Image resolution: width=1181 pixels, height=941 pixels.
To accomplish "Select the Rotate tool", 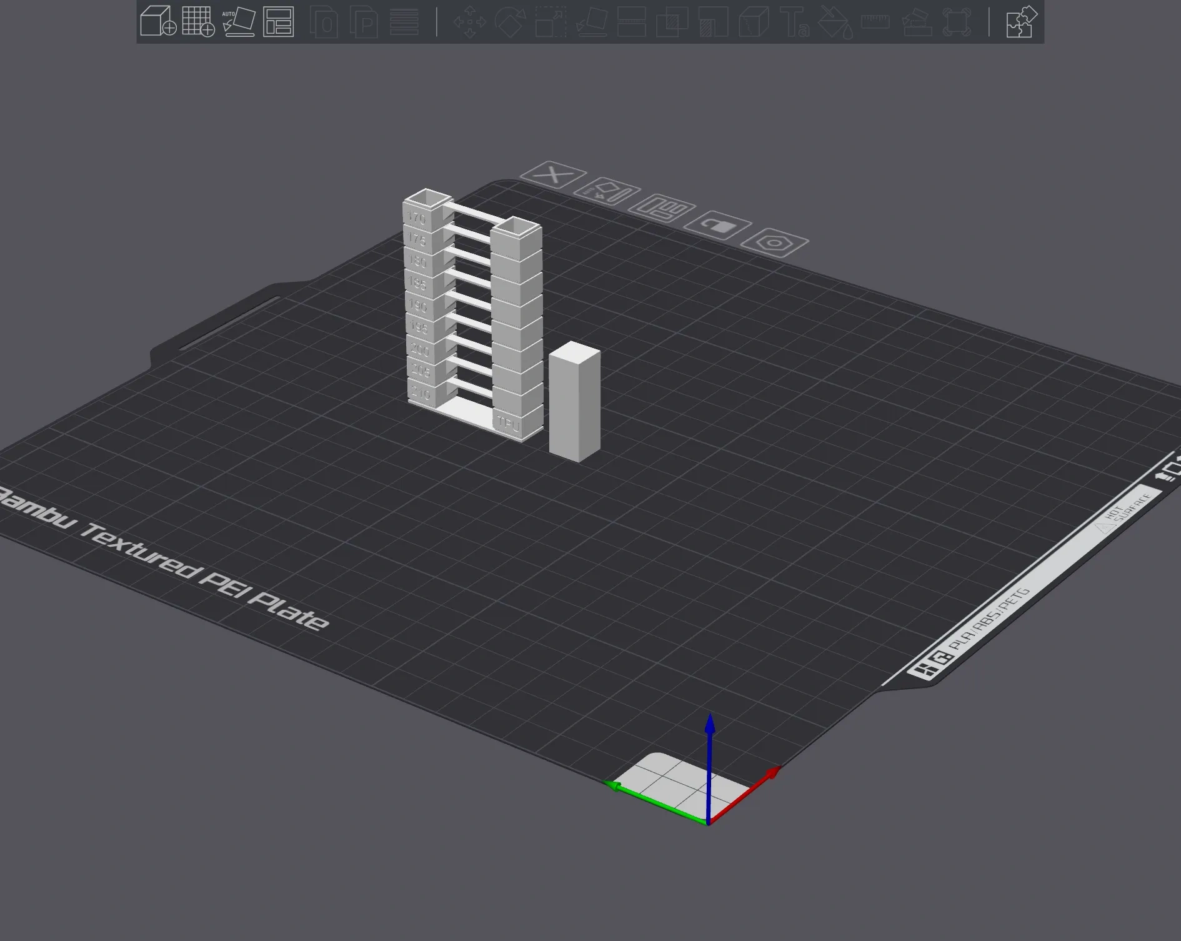I will (x=510, y=21).
